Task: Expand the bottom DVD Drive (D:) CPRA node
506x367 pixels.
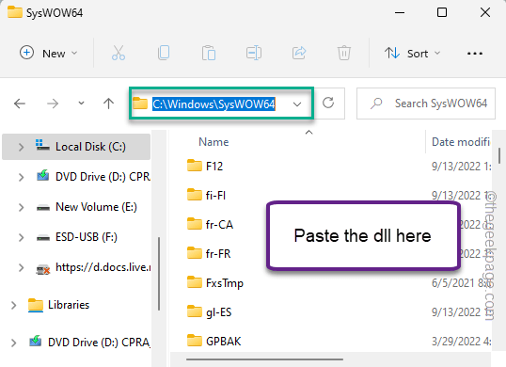Action: point(13,343)
